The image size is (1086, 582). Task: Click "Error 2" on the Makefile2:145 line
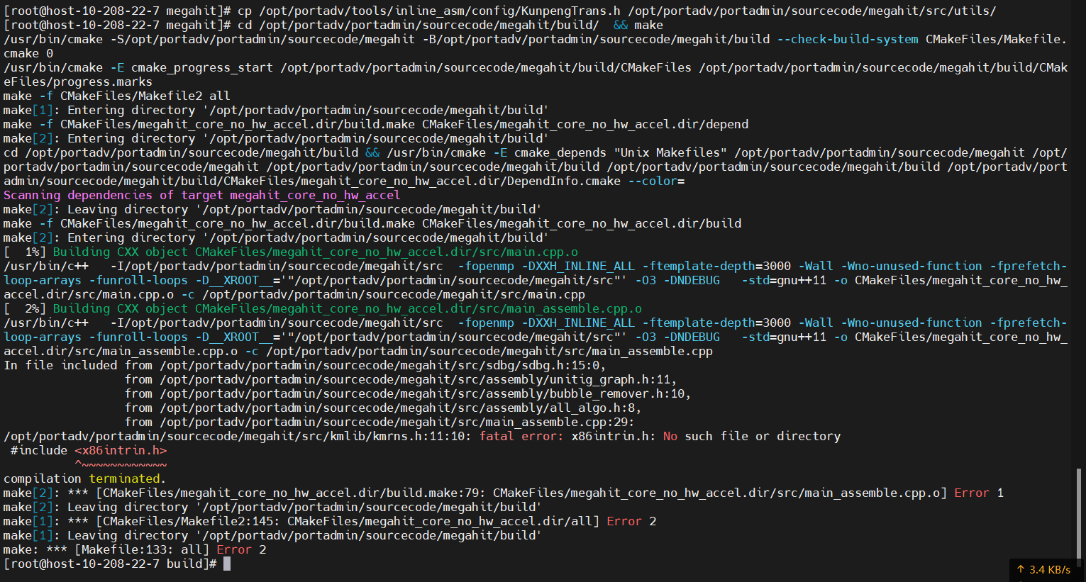(631, 521)
